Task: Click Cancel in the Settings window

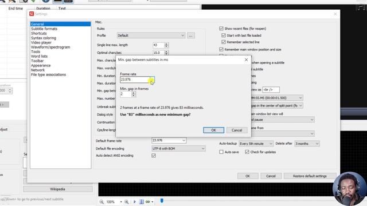Action: [x=271, y=176]
